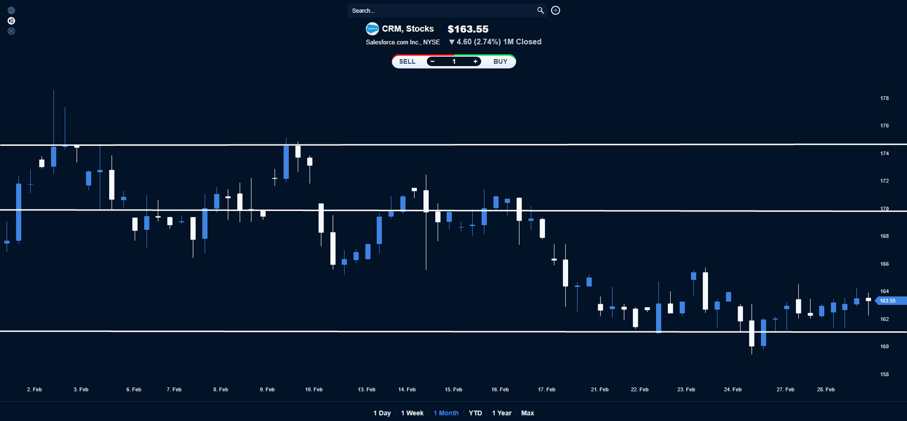Select the candlestick chart type icon
The height and width of the screenshot is (421, 907).
(x=11, y=21)
